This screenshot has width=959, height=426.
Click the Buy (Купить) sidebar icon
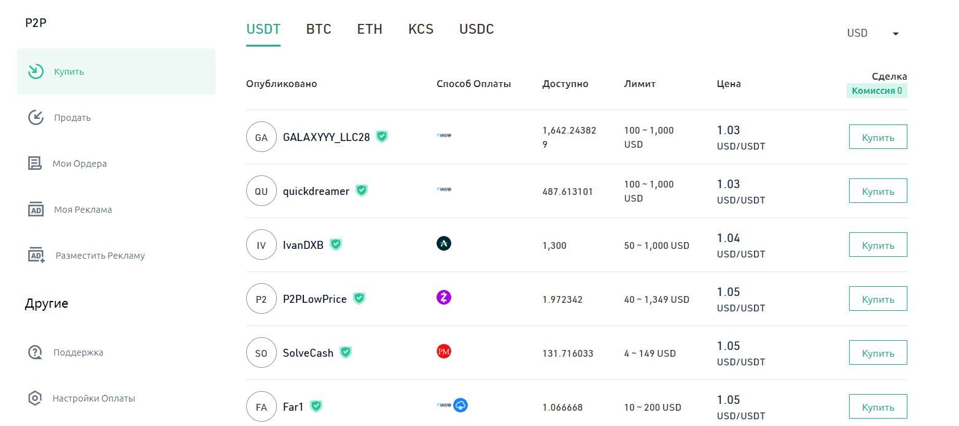tap(36, 72)
